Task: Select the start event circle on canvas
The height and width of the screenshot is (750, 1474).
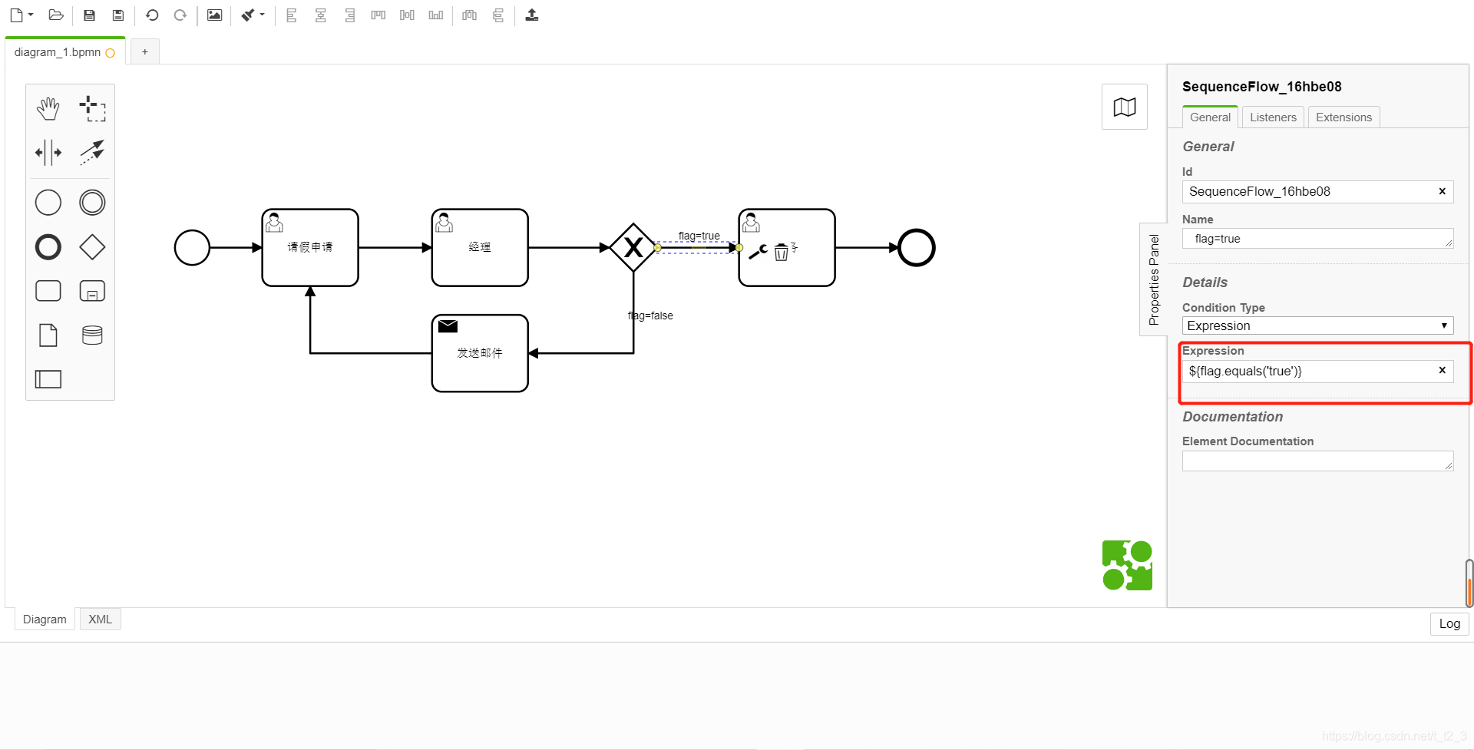Action: pyautogui.click(x=192, y=248)
